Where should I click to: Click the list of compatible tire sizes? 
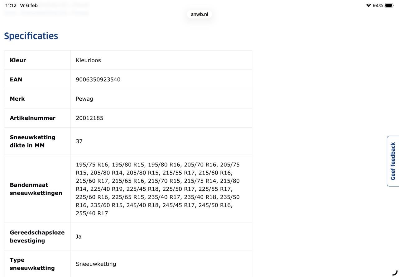pos(158,189)
